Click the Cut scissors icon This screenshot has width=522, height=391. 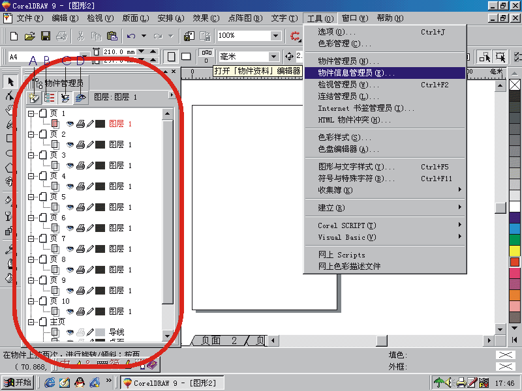[x=80, y=36]
